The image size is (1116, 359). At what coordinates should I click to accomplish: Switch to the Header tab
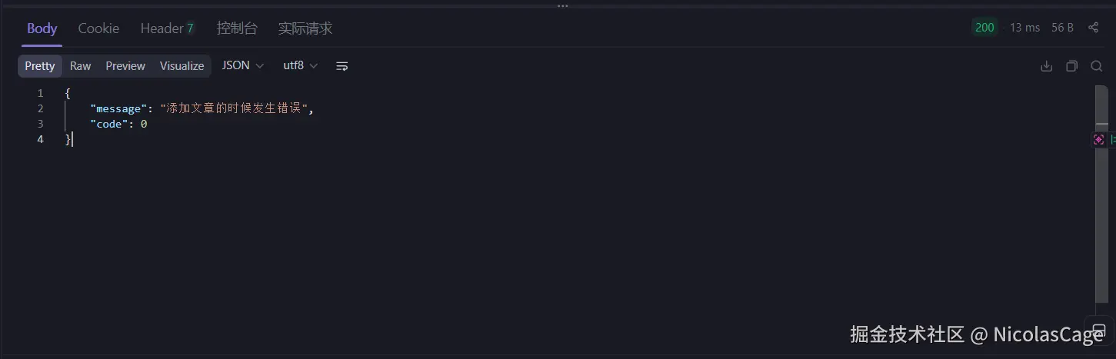(x=167, y=28)
